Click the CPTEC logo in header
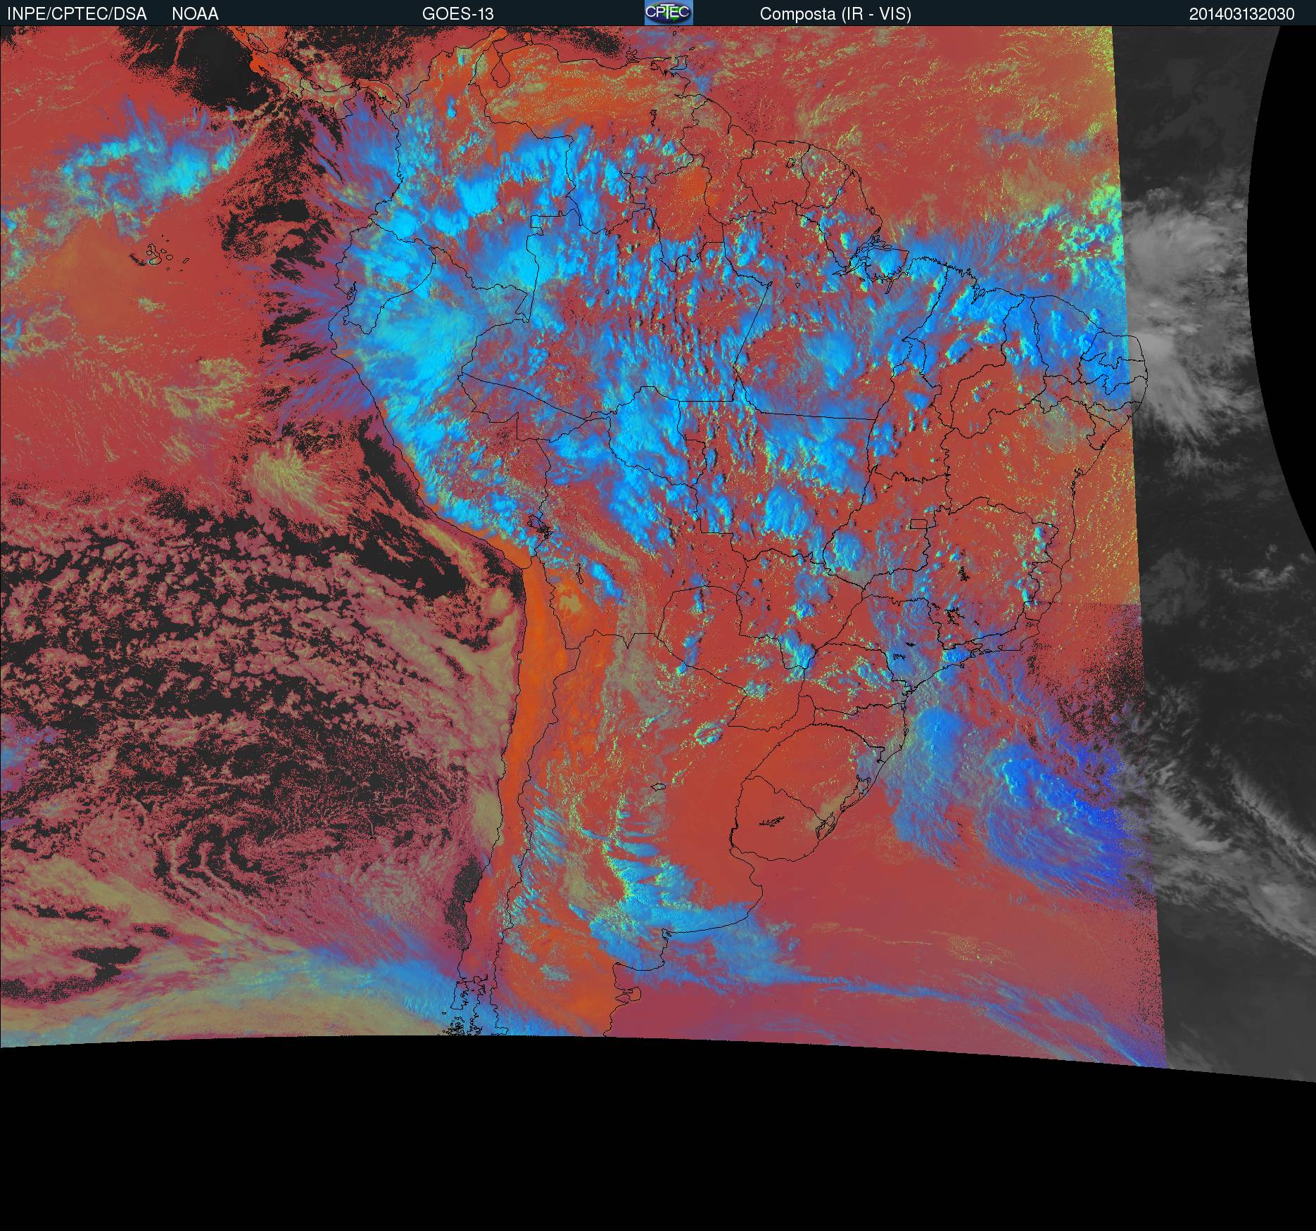Image resolution: width=1316 pixels, height=1231 pixels. click(x=668, y=13)
